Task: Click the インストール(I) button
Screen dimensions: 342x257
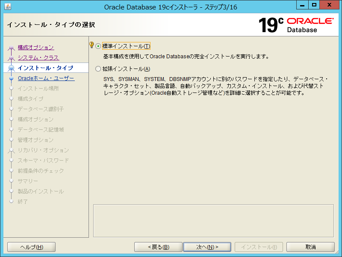Action: point(259,247)
